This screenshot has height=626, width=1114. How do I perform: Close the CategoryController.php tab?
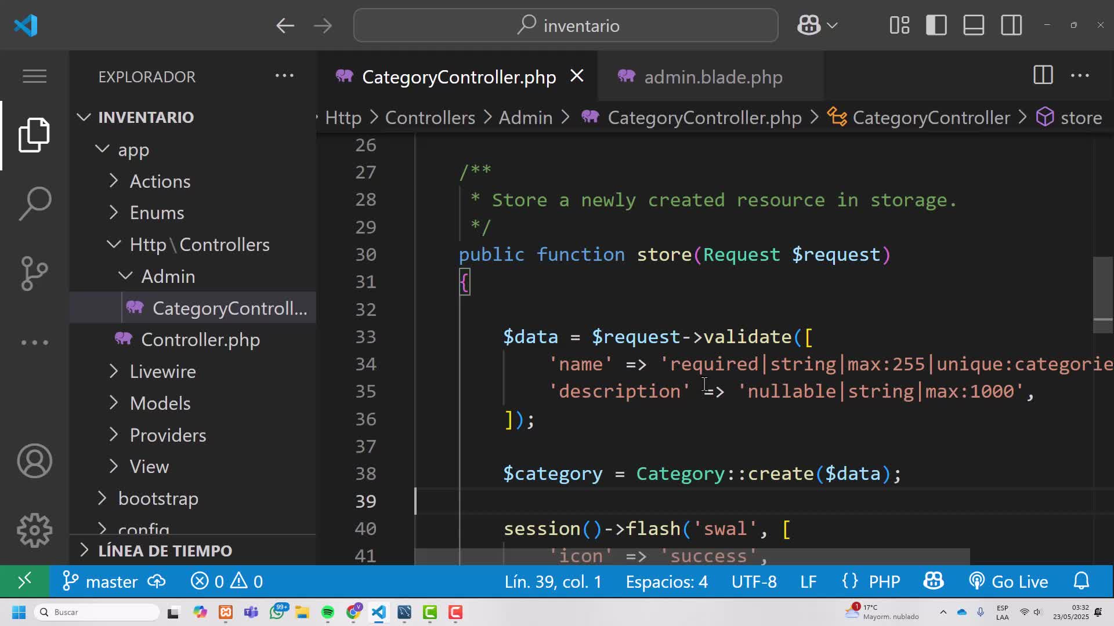click(577, 76)
